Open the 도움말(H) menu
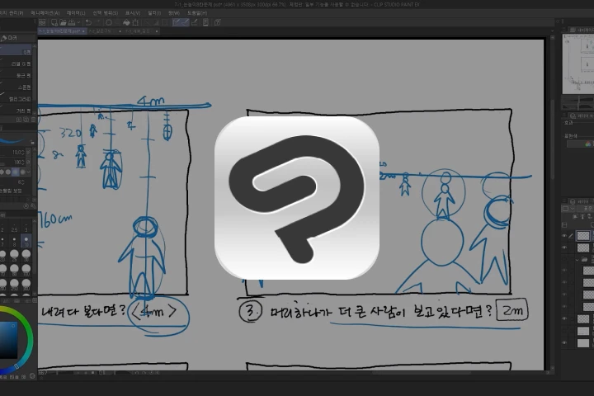The height and width of the screenshot is (396, 594). pyautogui.click(x=197, y=13)
